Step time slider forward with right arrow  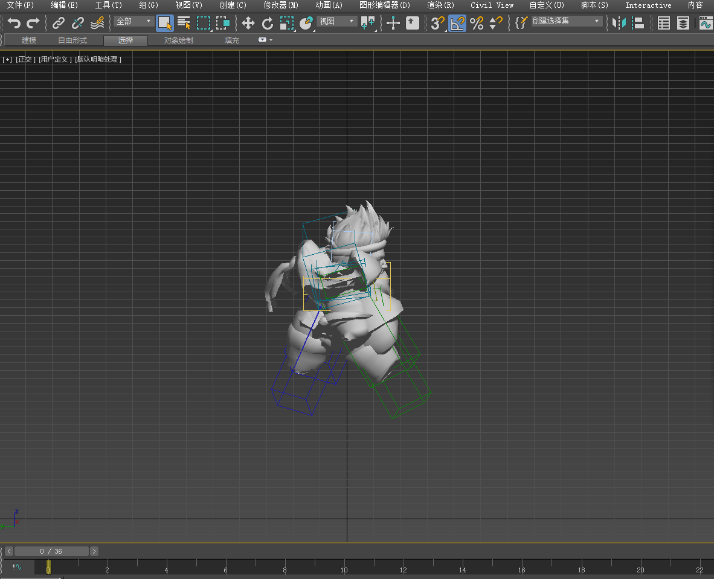pos(94,551)
